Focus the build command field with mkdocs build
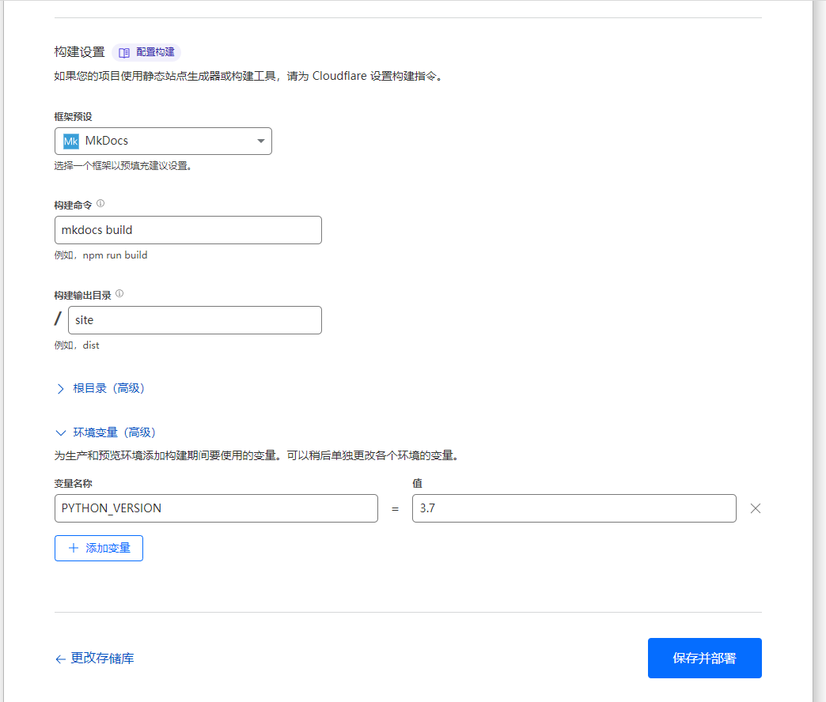The image size is (826, 702). coord(188,230)
